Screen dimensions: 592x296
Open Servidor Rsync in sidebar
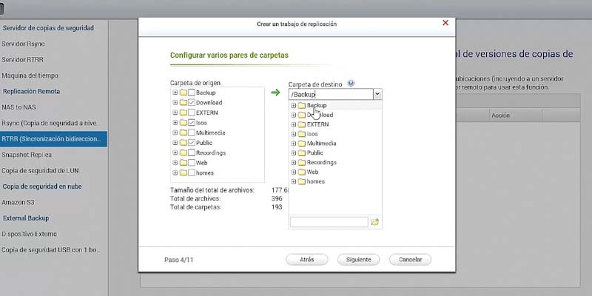(24, 44)
